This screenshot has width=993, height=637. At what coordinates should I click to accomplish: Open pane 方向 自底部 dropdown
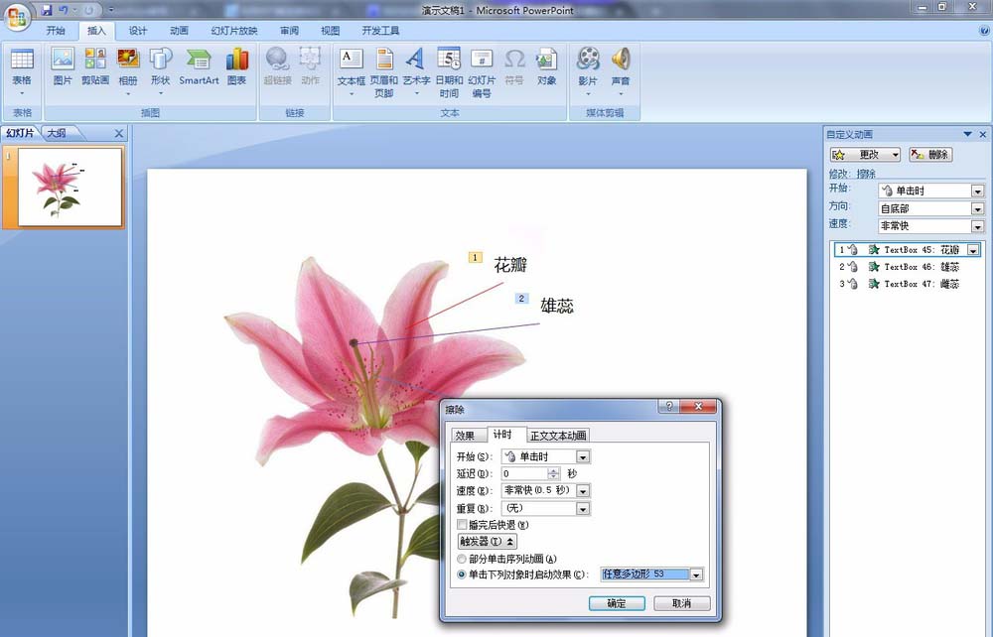click(978, 208)
